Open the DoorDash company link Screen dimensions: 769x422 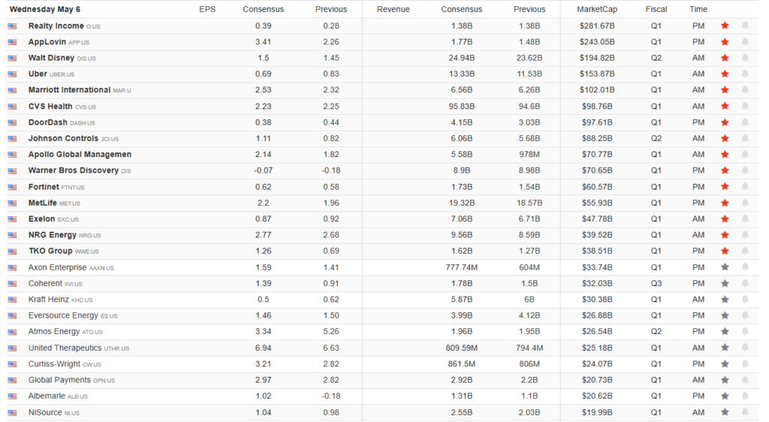(x=47, y=122)
